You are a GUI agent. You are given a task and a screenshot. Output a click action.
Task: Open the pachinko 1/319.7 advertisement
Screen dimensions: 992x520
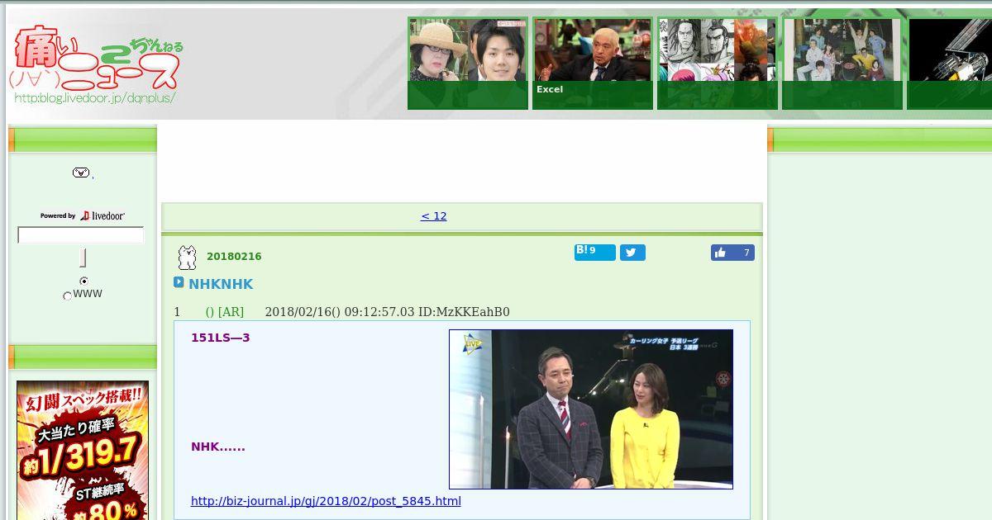click(x=83, y=450)
